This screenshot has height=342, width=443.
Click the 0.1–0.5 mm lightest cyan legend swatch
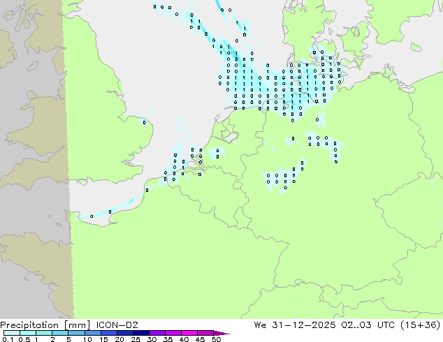click(12, 333)
